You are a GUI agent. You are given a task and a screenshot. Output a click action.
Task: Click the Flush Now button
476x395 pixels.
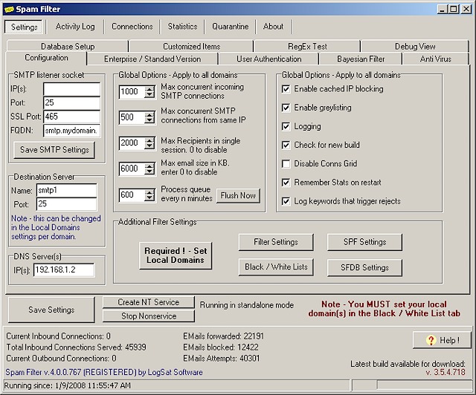[x=238, y=195]
